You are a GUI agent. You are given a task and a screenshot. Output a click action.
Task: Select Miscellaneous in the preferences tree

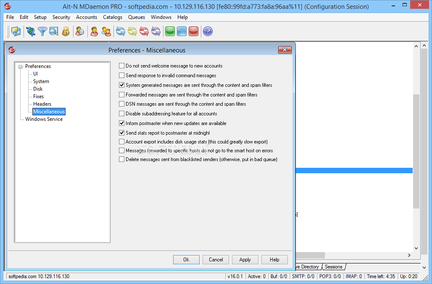tap(49, 112)
